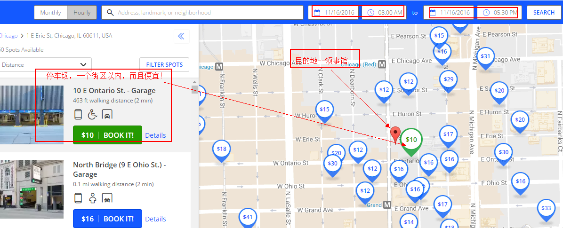
Task: Select the $17 pin on E Erie St
Action: [x=448, y=135]
